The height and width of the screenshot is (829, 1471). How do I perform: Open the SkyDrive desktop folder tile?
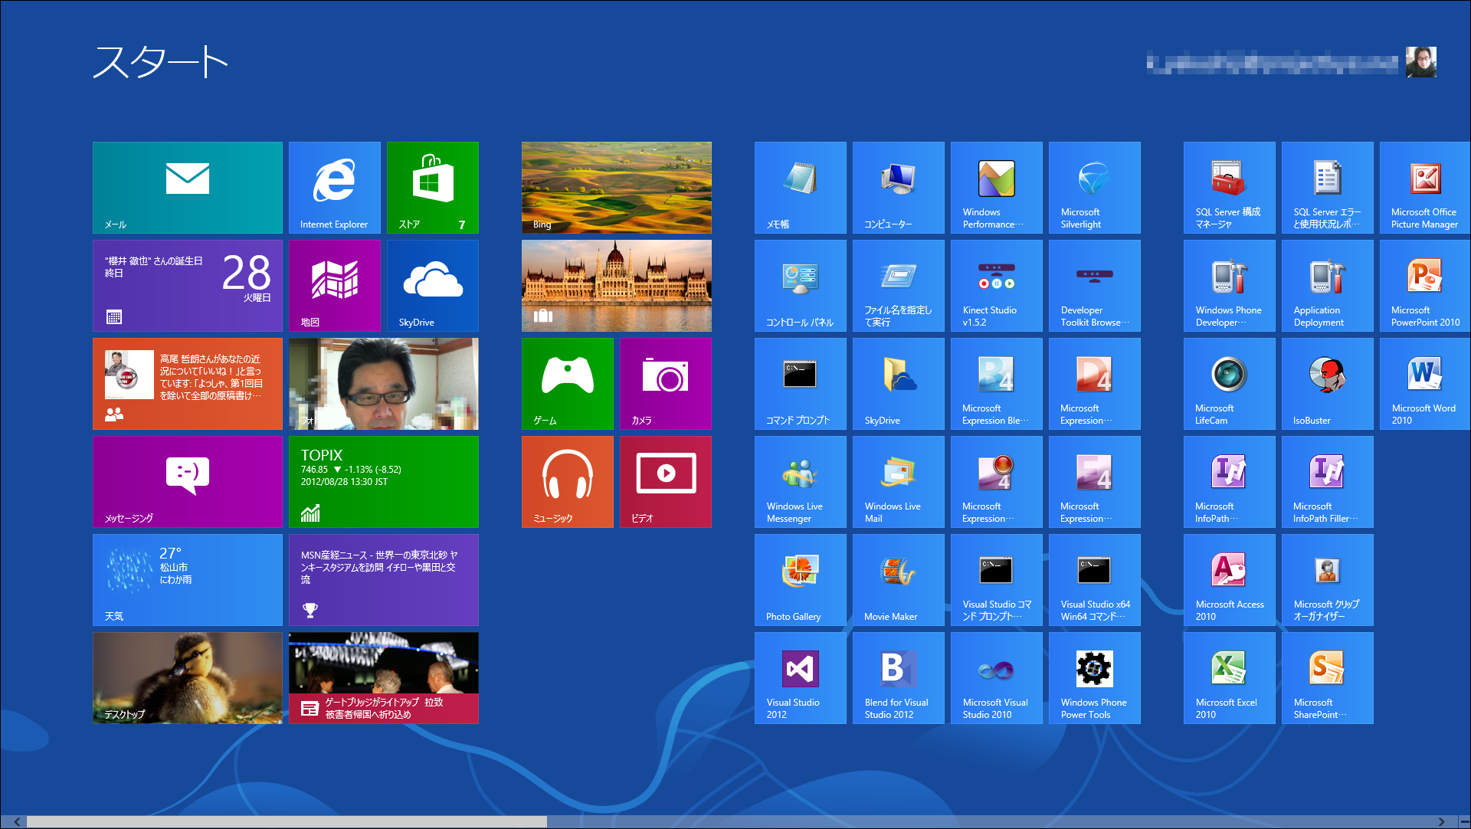(899, 384)
